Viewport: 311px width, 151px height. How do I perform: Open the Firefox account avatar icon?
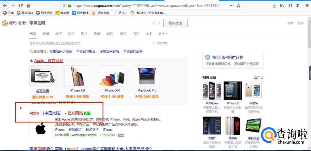[x=297, y=5]
